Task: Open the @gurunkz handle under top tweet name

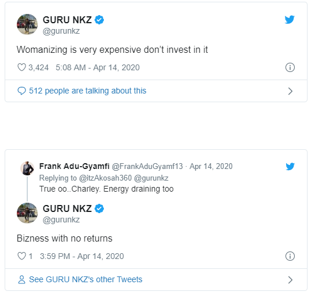Action: pos(61,31)
